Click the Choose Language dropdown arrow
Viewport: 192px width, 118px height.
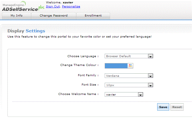(x=151, y=56)
